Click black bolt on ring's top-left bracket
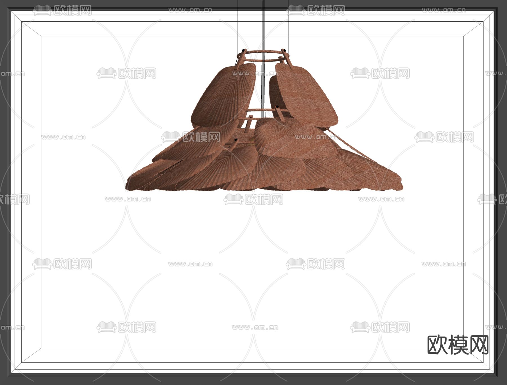The image size is (507, 385). [244, 50]
